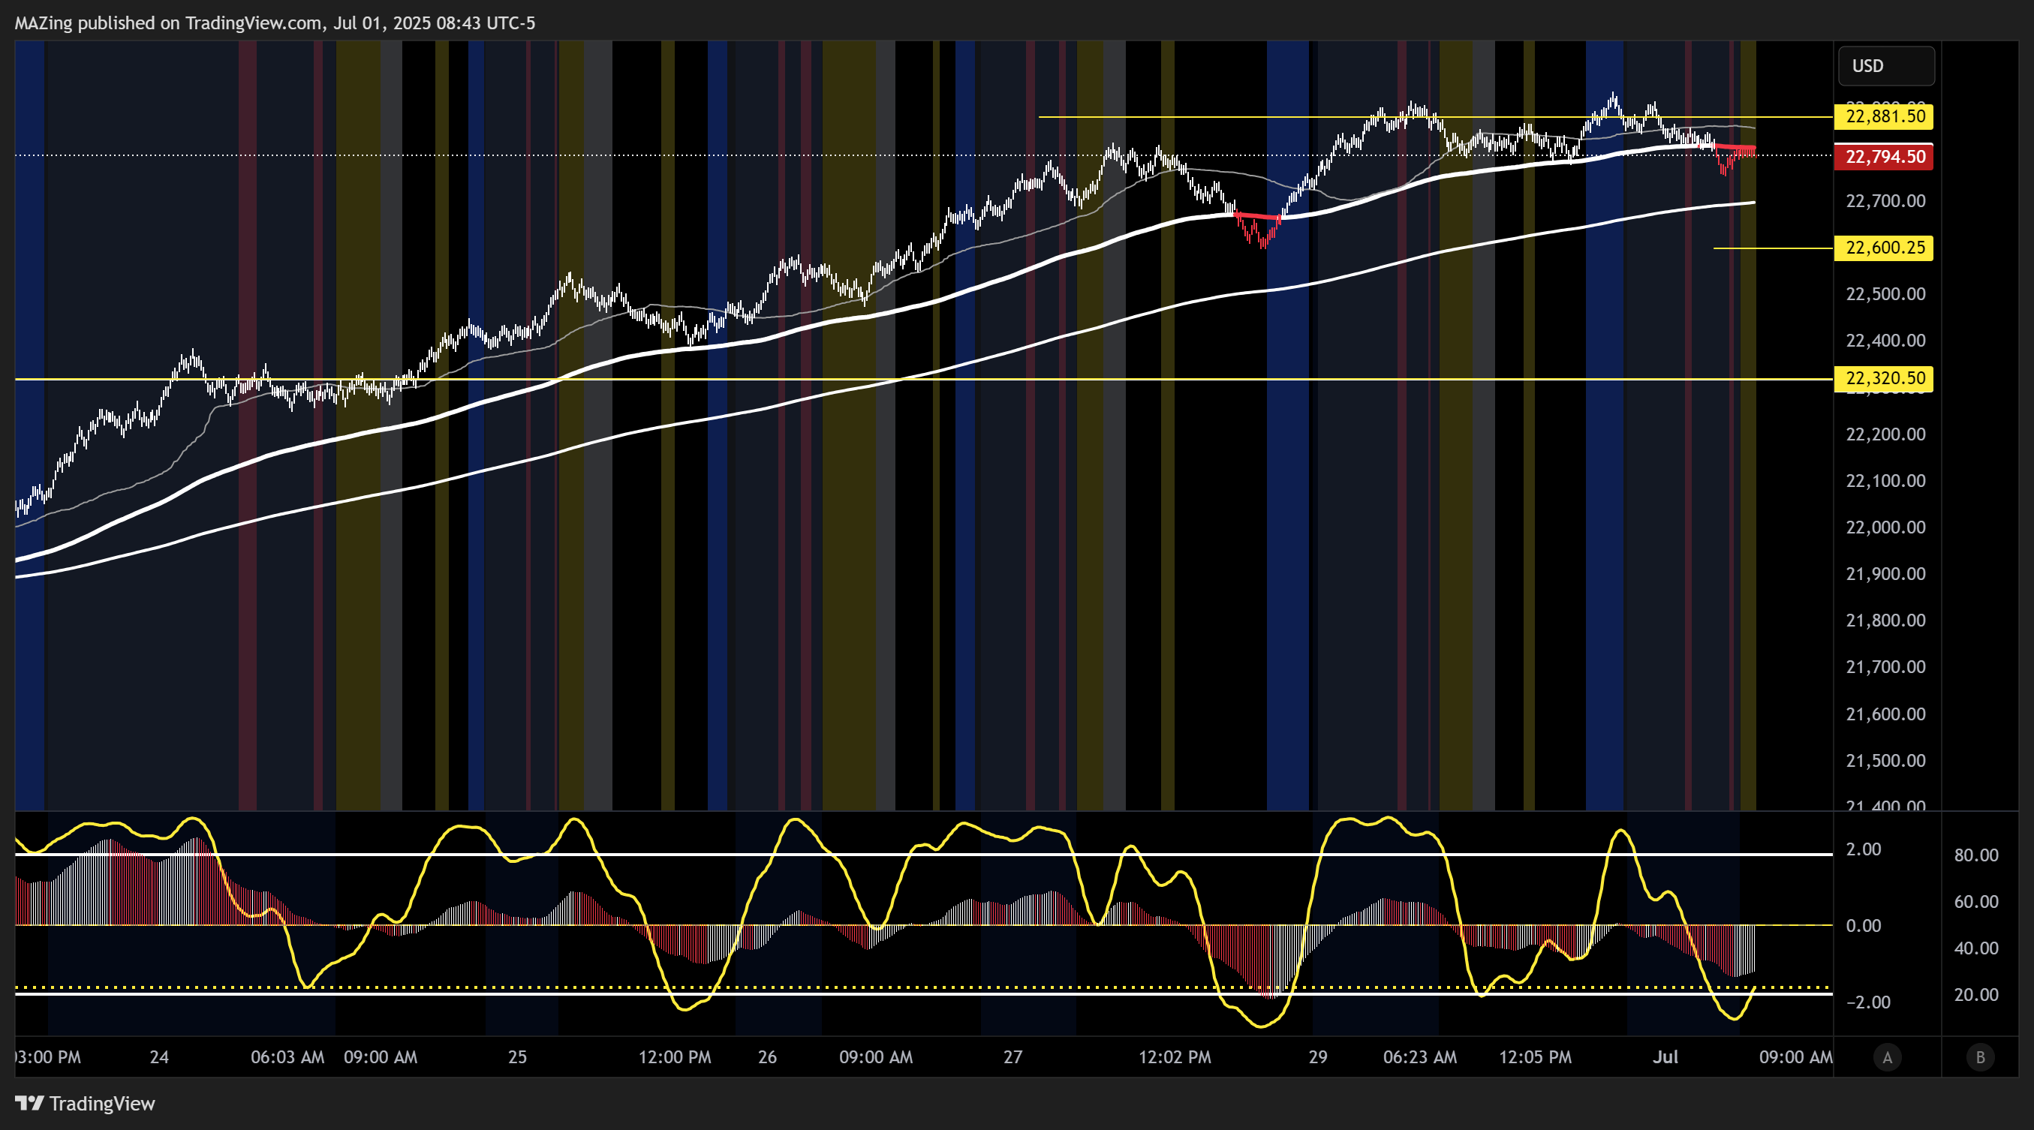Click the 22,000.00 price axis tick
This screenshot has height=1130, width=2034.
click(1885, 527)
